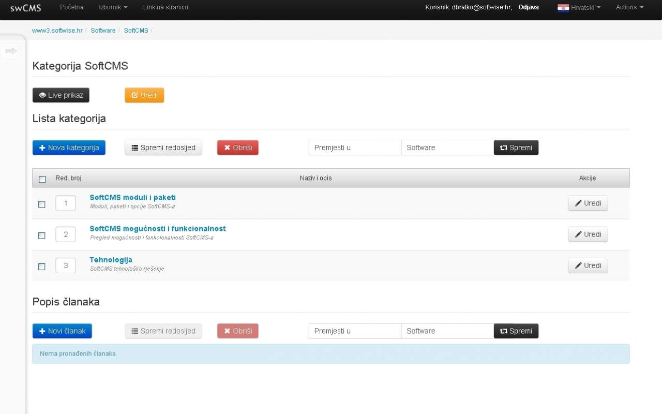Click Software field in Popis članaka
This screenshot has width=662, height=414.
447,331
